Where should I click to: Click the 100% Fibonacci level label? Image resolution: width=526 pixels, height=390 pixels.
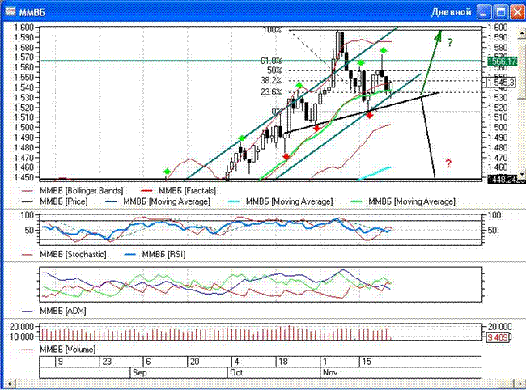tap(272, 30)
